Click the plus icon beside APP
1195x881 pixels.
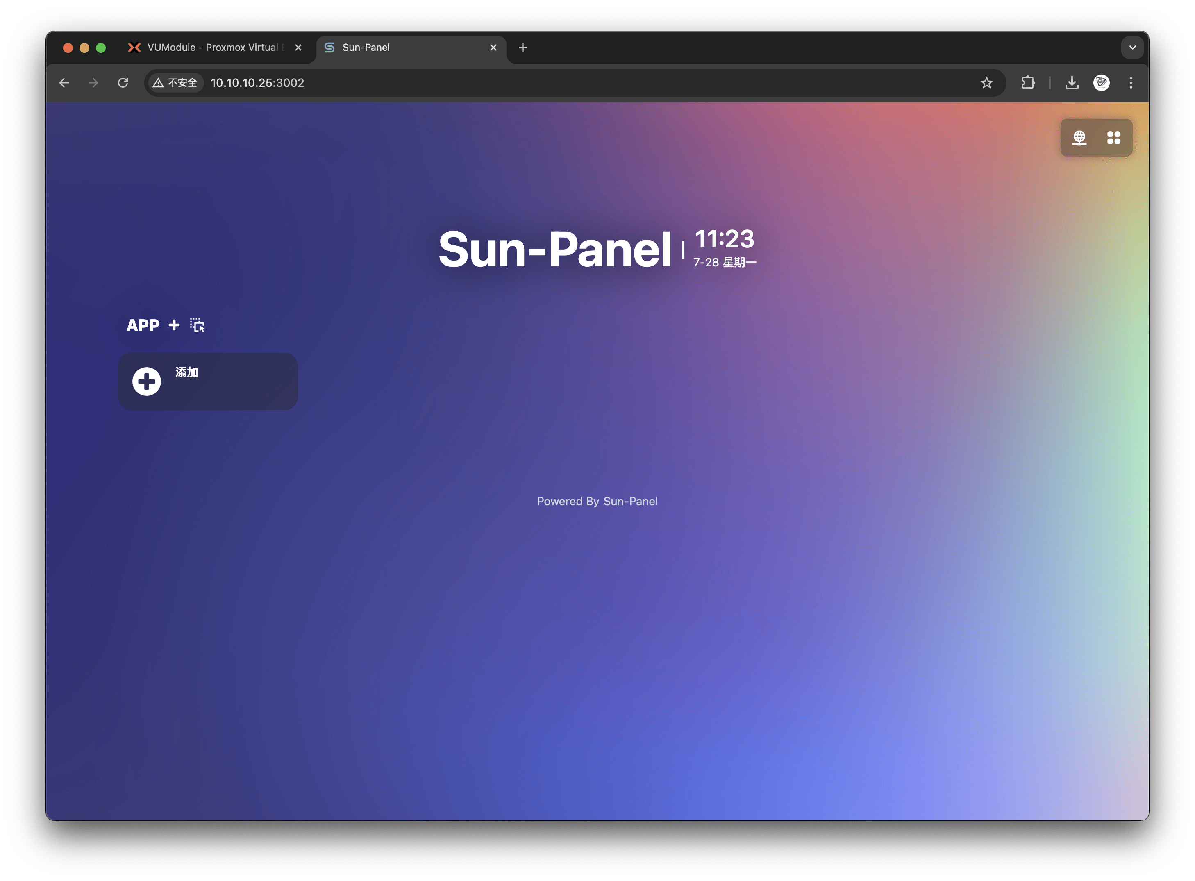coord(174,325)
